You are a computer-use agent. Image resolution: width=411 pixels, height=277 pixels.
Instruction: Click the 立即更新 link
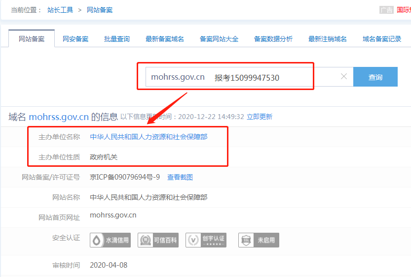260,117
